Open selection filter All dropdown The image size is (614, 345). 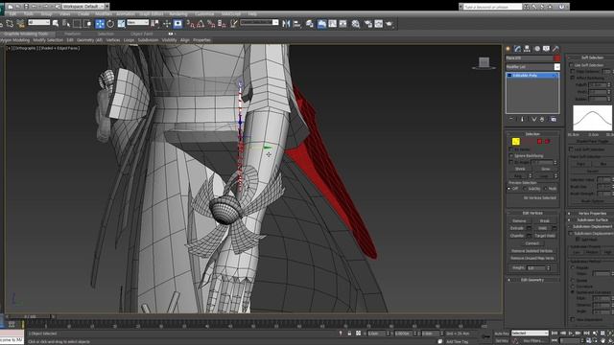point(38,23)
